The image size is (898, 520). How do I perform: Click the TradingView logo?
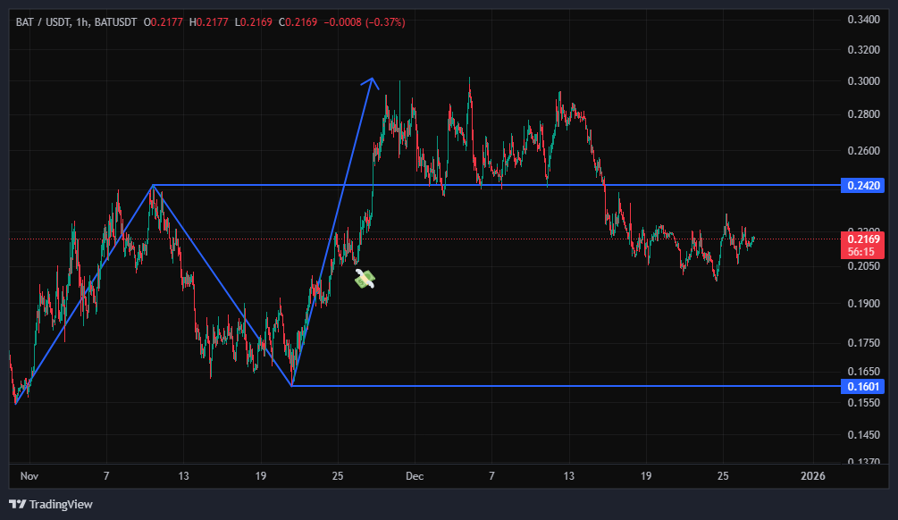coord(51,504)
